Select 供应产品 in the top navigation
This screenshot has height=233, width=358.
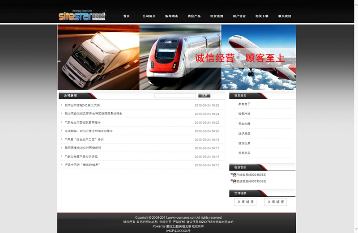[x=194, y=16]
